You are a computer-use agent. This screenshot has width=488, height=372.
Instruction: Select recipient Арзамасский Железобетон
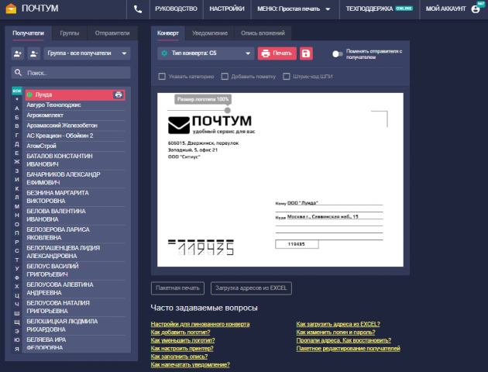pos(75,126)
